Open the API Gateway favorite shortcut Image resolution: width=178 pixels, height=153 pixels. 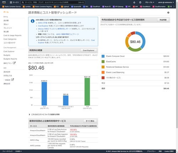pyautogui.click(x=118, y=6)
